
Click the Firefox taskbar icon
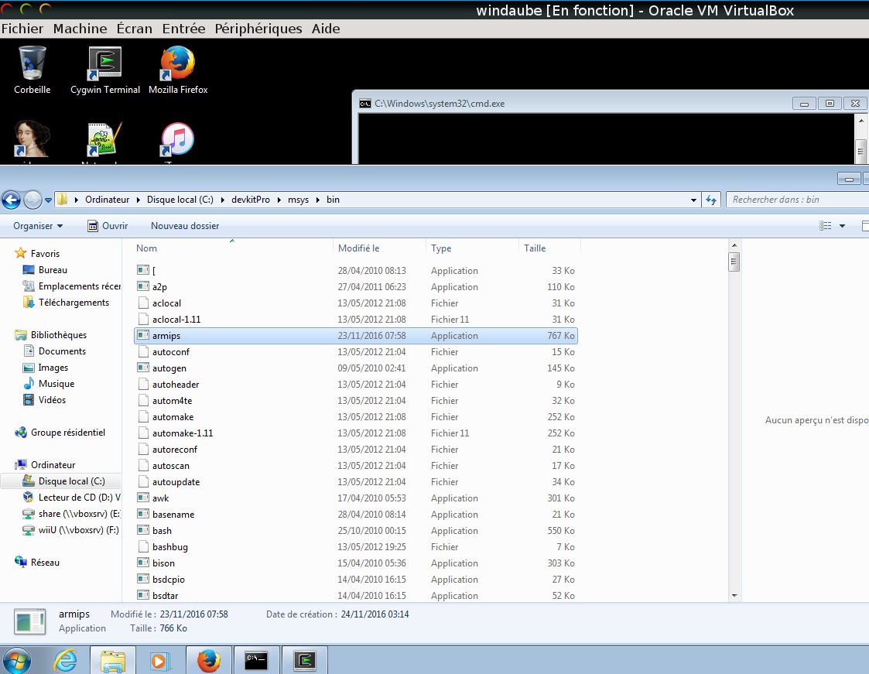[208, 661]
